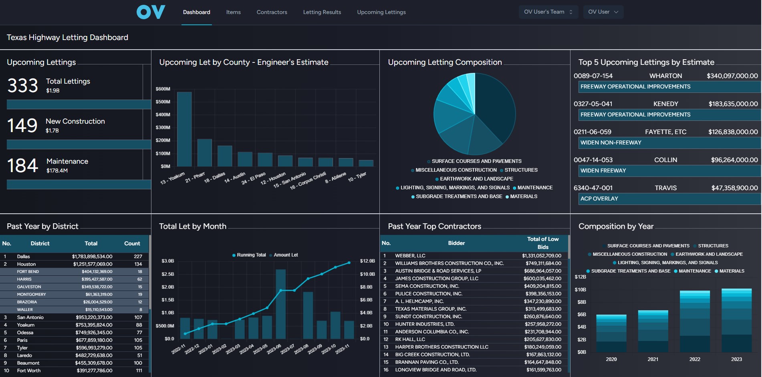Select Longview Bridge and Road row

pos(474,370)
